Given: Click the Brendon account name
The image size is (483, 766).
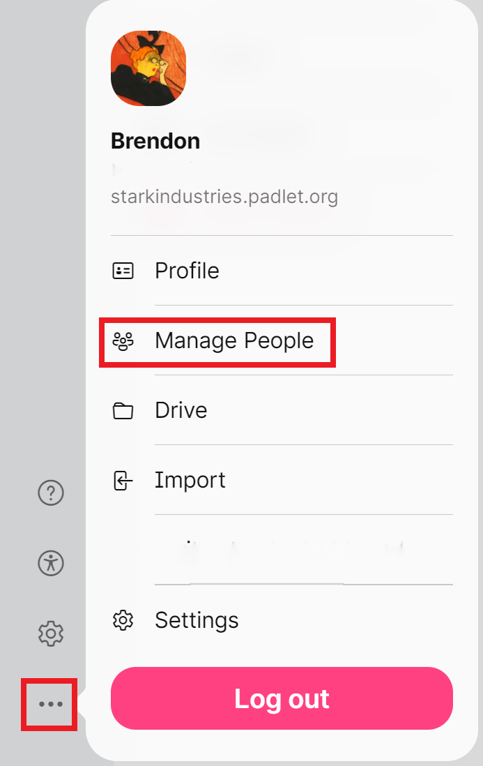Looking at the screenshot, I should (155, 141).
